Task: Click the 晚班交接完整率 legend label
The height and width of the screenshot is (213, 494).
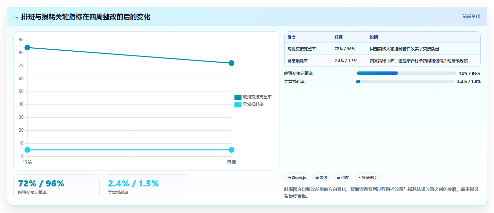Action: pyautogui.click(x=257, y=97)
